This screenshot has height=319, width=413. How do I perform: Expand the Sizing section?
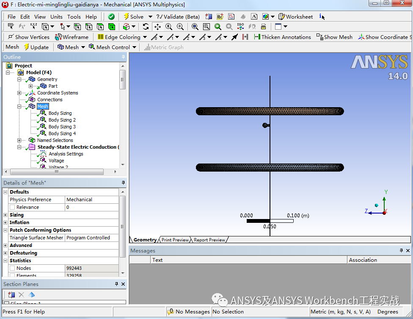(x=5, y=215)
